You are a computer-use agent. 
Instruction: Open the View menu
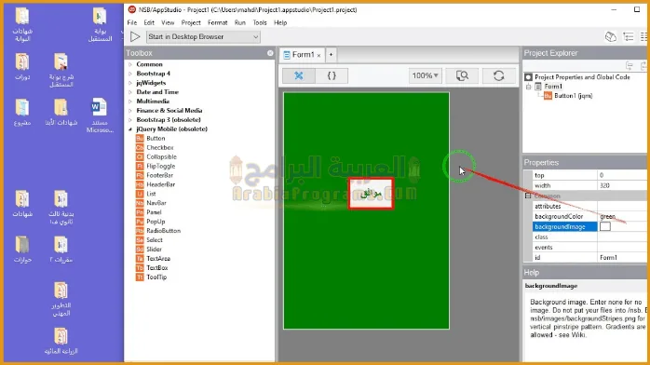click(x=168, y=22)
